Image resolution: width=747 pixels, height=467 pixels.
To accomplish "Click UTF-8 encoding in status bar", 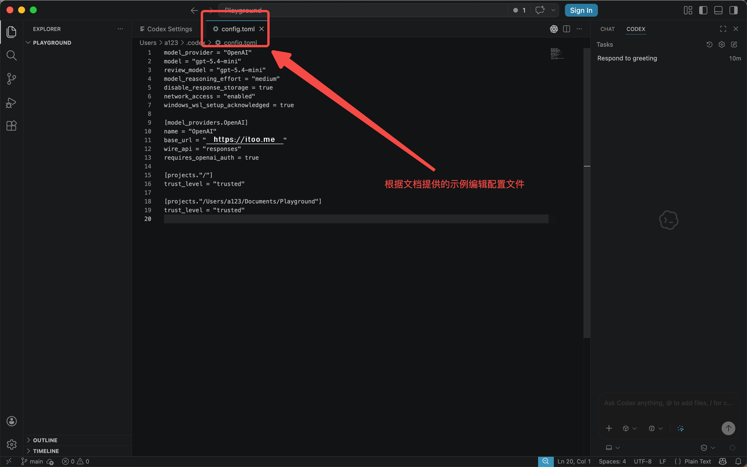I will (643, 461).
